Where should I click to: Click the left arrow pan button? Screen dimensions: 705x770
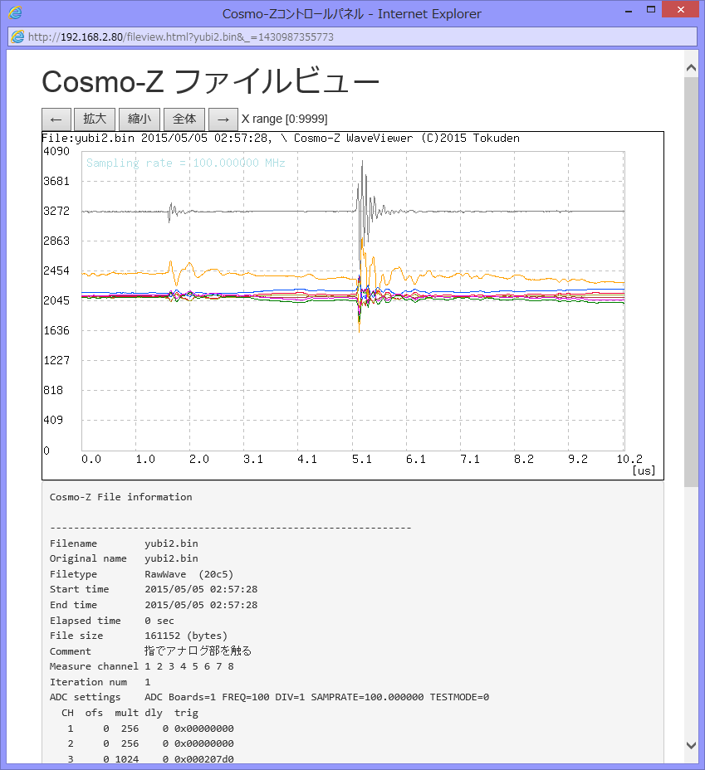[55, 119]
